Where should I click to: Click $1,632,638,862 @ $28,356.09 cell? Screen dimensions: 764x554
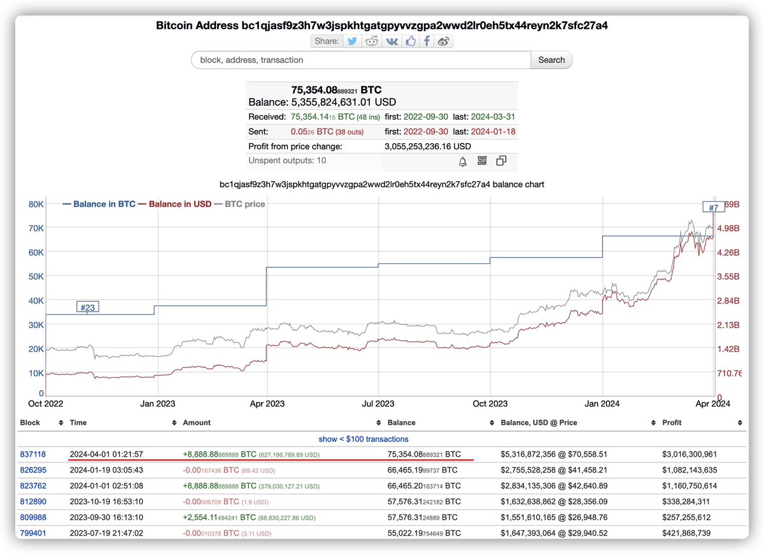pos(553,502)
